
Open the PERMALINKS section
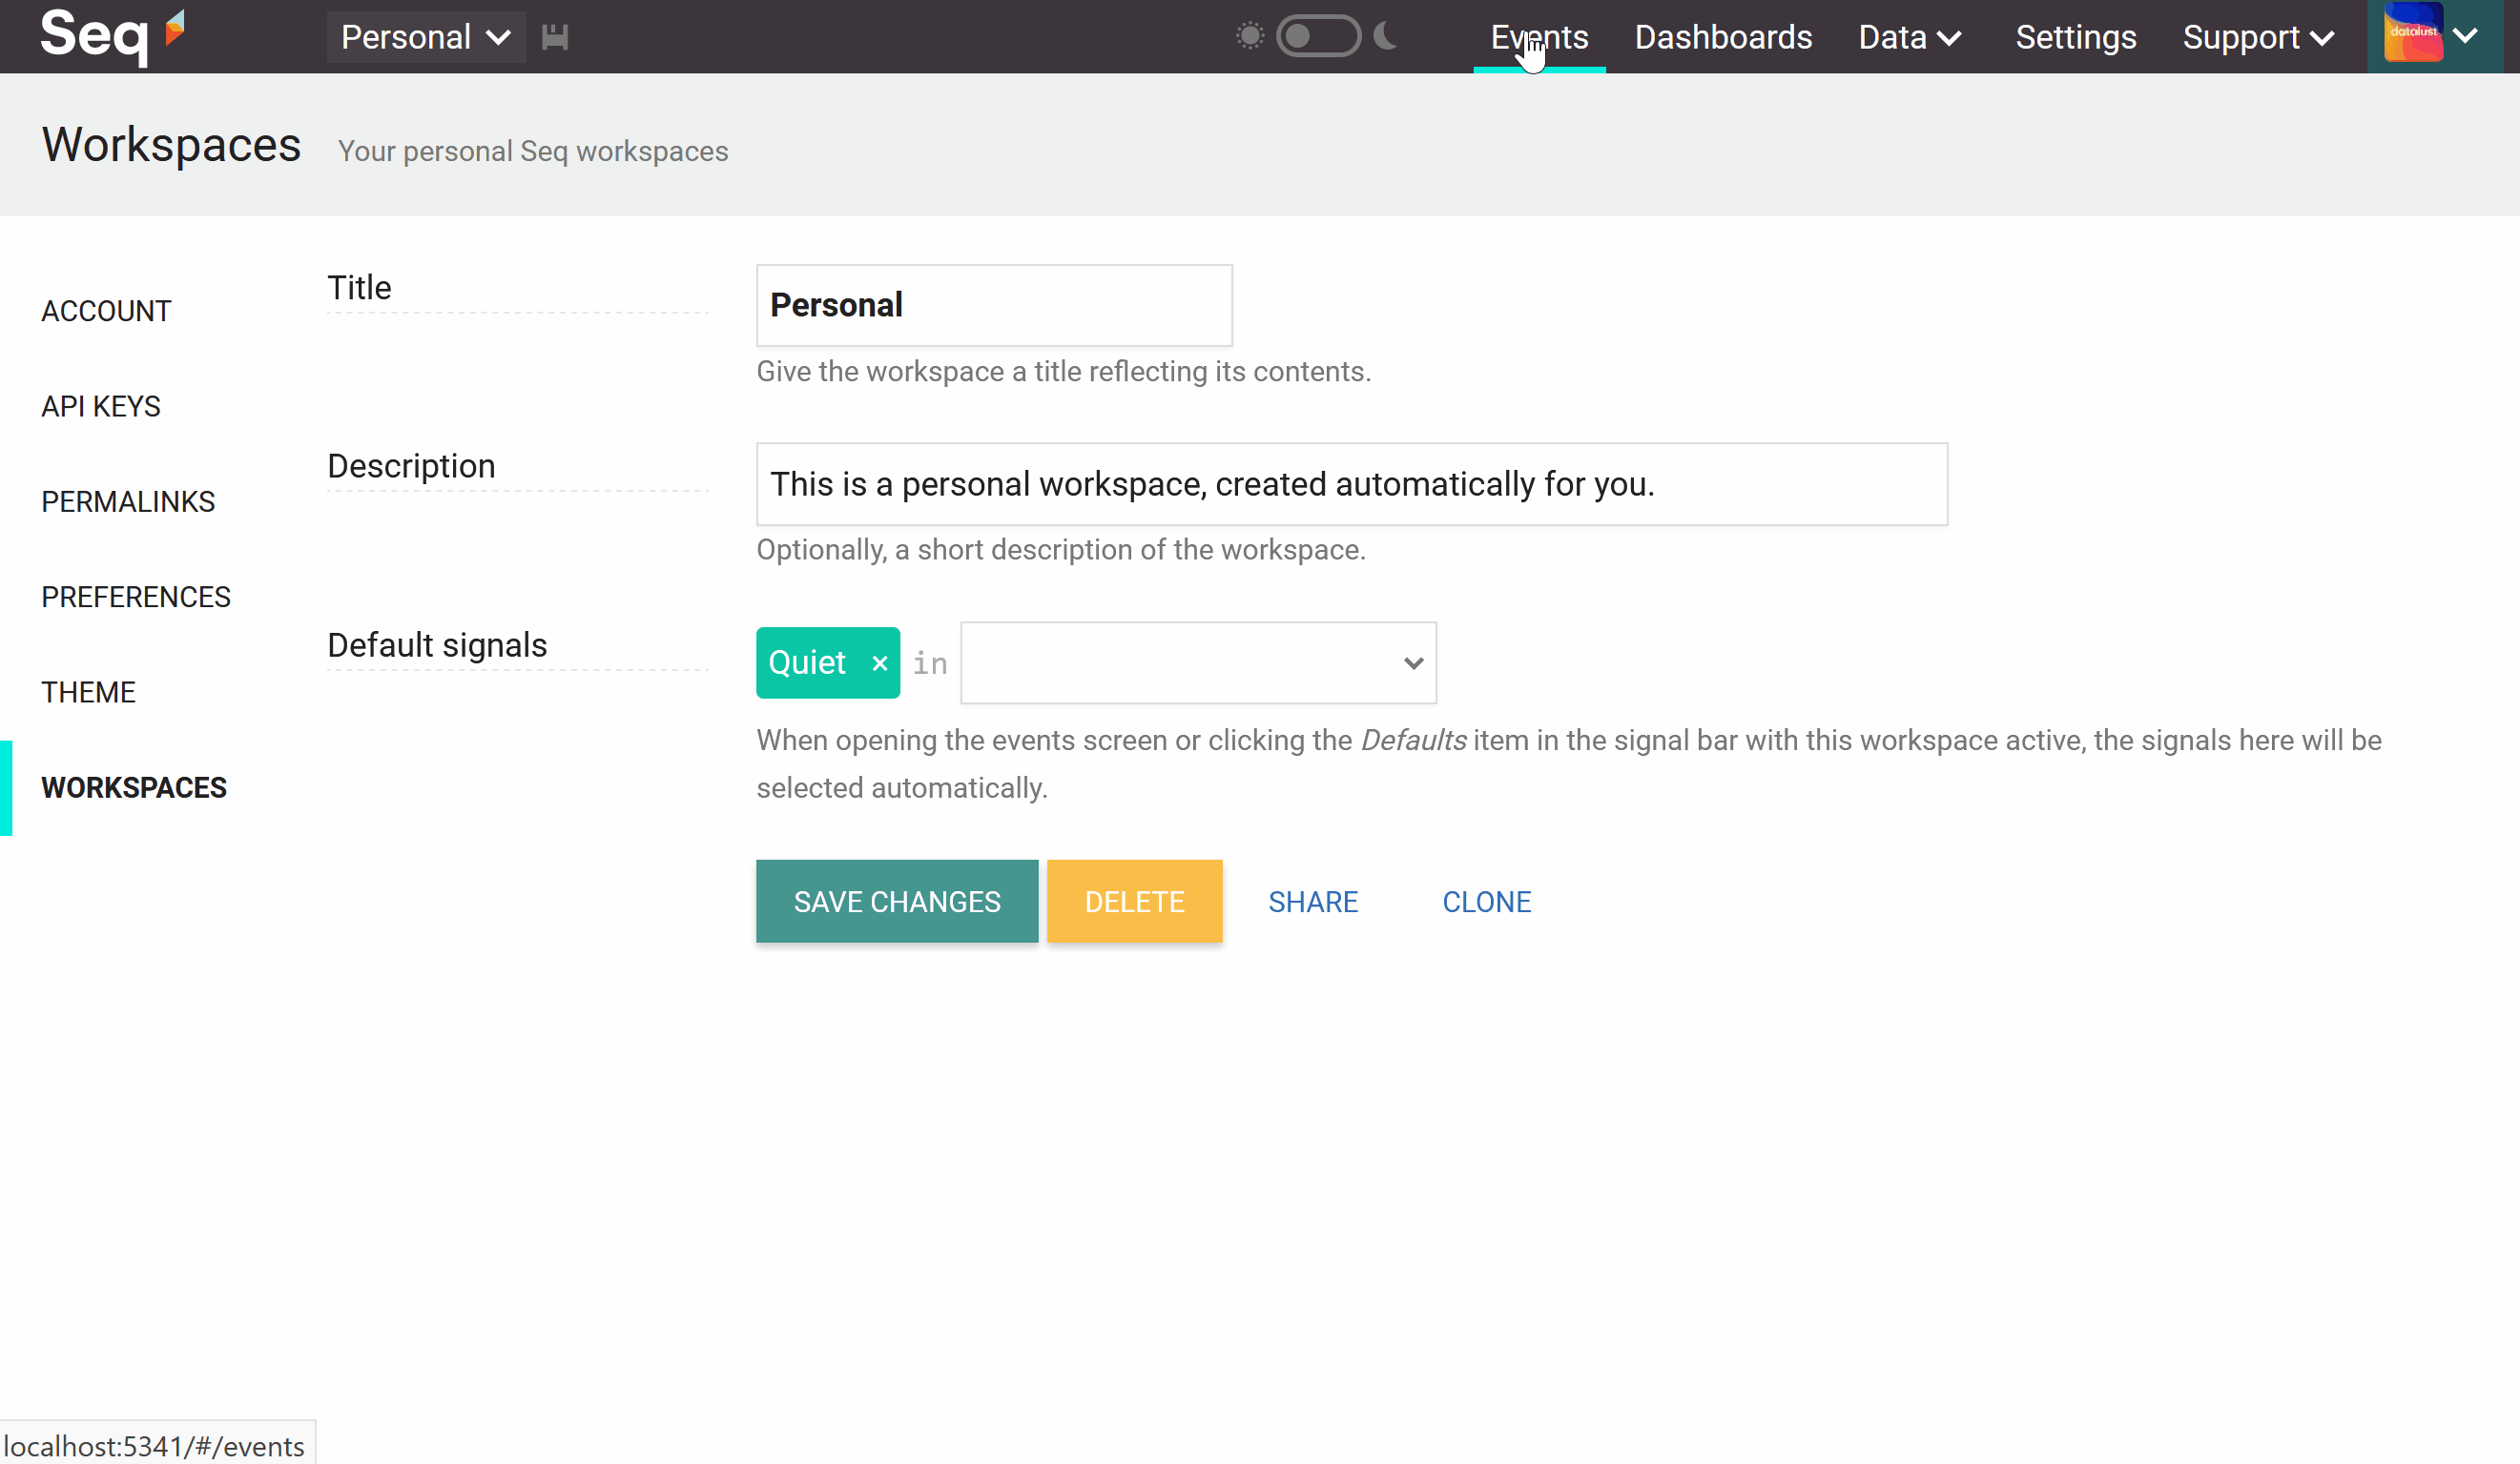(x=128, y=500)
